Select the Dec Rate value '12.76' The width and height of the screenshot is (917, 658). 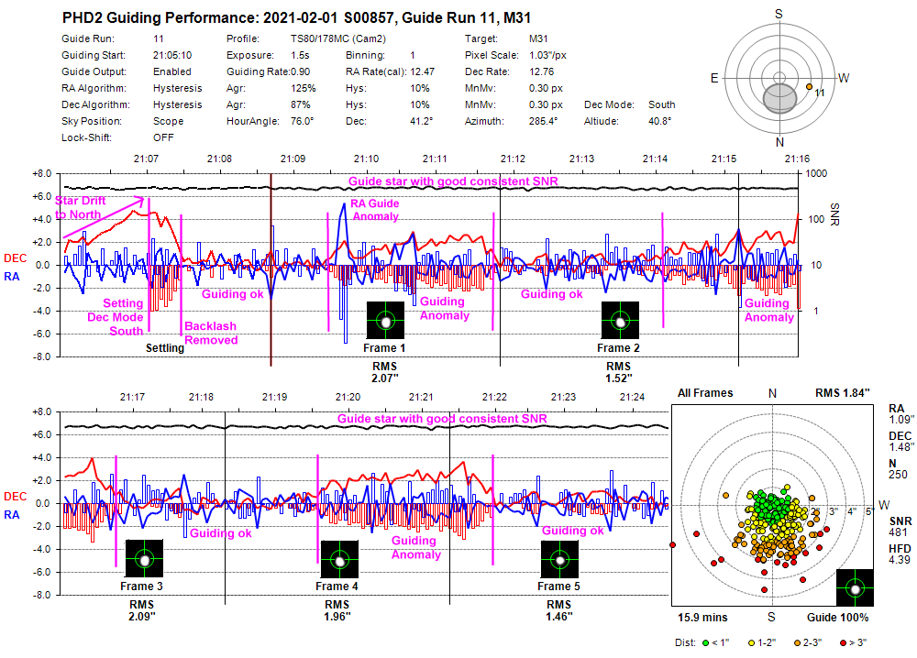tap(541, 71)
